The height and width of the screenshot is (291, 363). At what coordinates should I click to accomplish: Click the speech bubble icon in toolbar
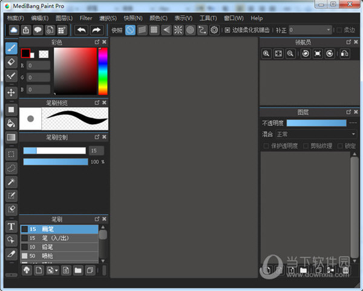[38, 30]
